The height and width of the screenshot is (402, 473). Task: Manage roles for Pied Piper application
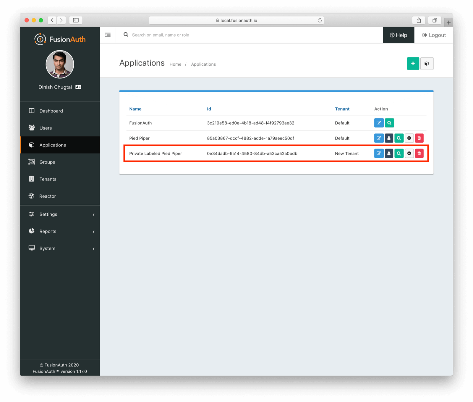point(389,138)
